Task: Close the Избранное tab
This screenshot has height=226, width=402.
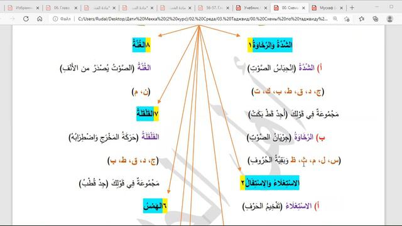Action: (38, 8)
